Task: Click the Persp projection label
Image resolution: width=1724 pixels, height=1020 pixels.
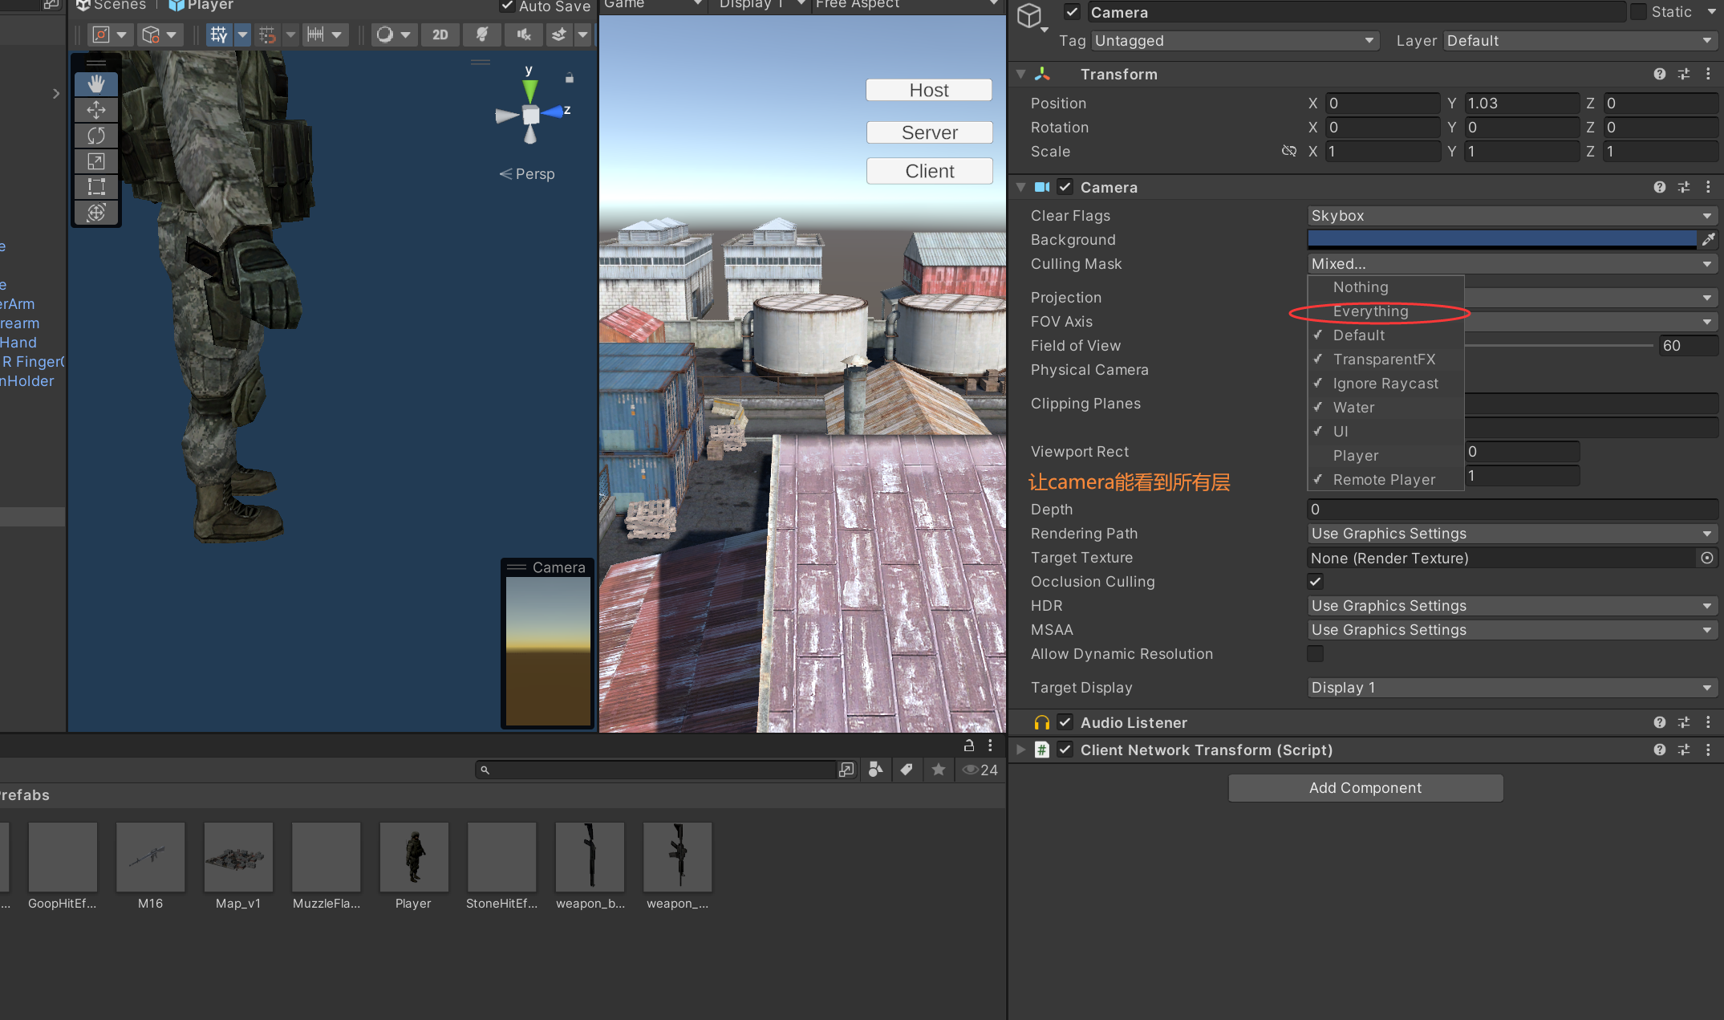Action: click(x=527, y=174)
